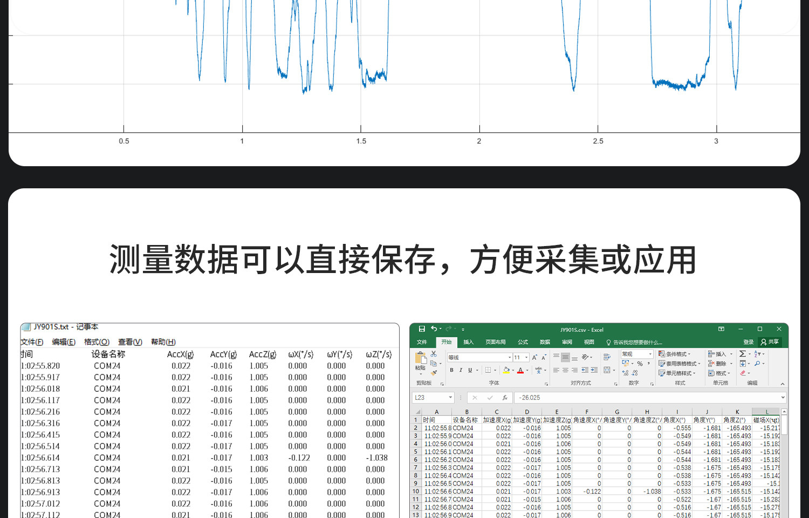Apply center horizontal alignment in Excel
The height and width of the screenshot is (518, 809).
565,370
